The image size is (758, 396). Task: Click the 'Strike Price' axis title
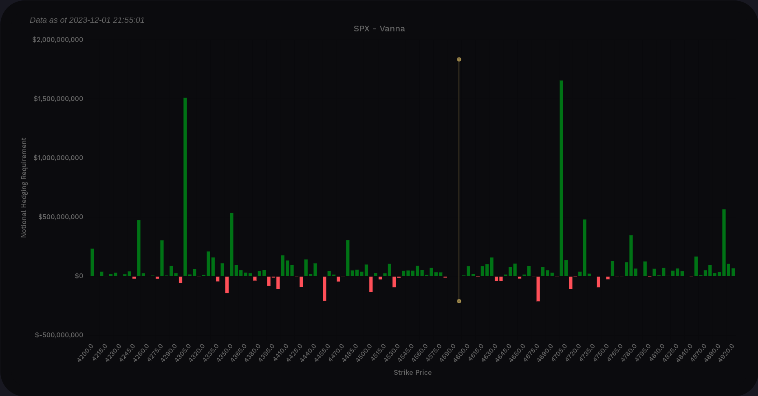[x=412, y=372]
